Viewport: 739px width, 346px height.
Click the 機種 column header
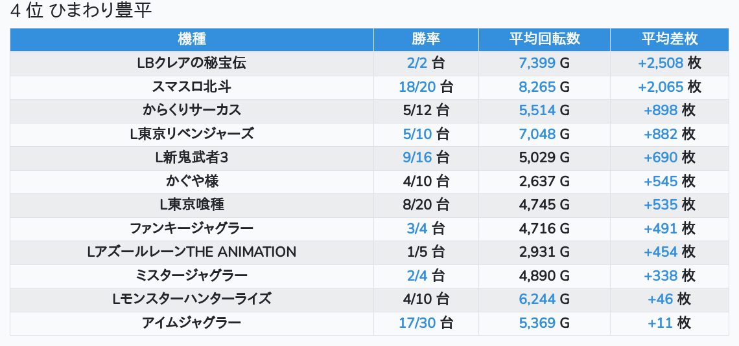pos(192,39)
